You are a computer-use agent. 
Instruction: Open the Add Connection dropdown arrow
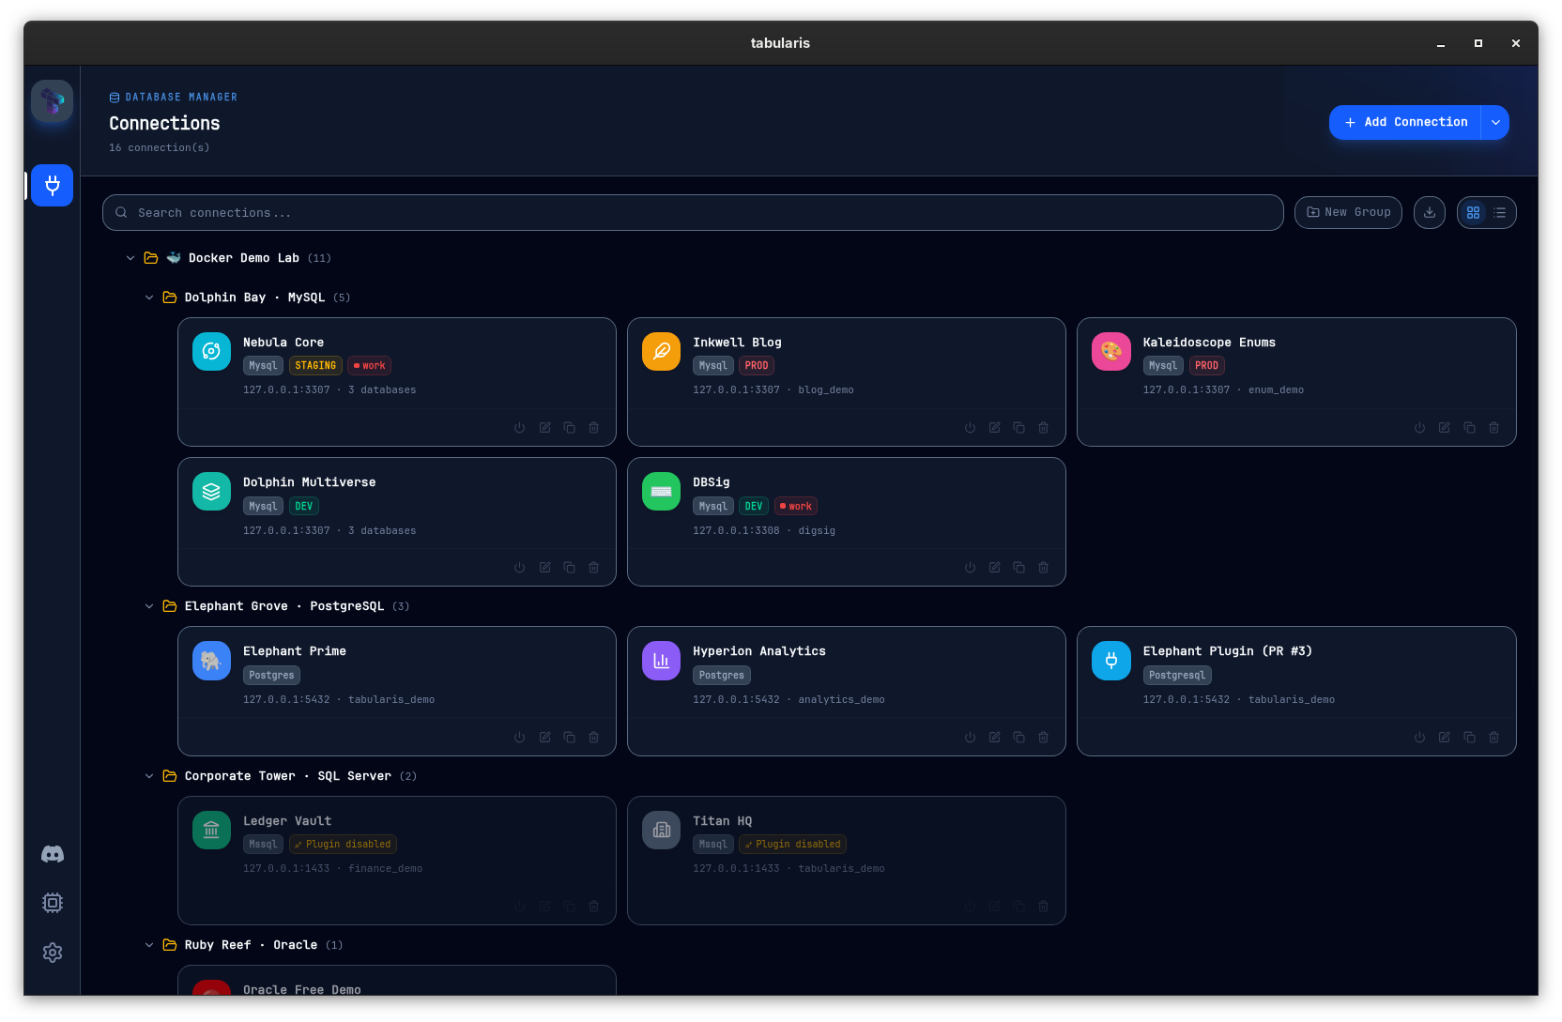point(1495,122)
